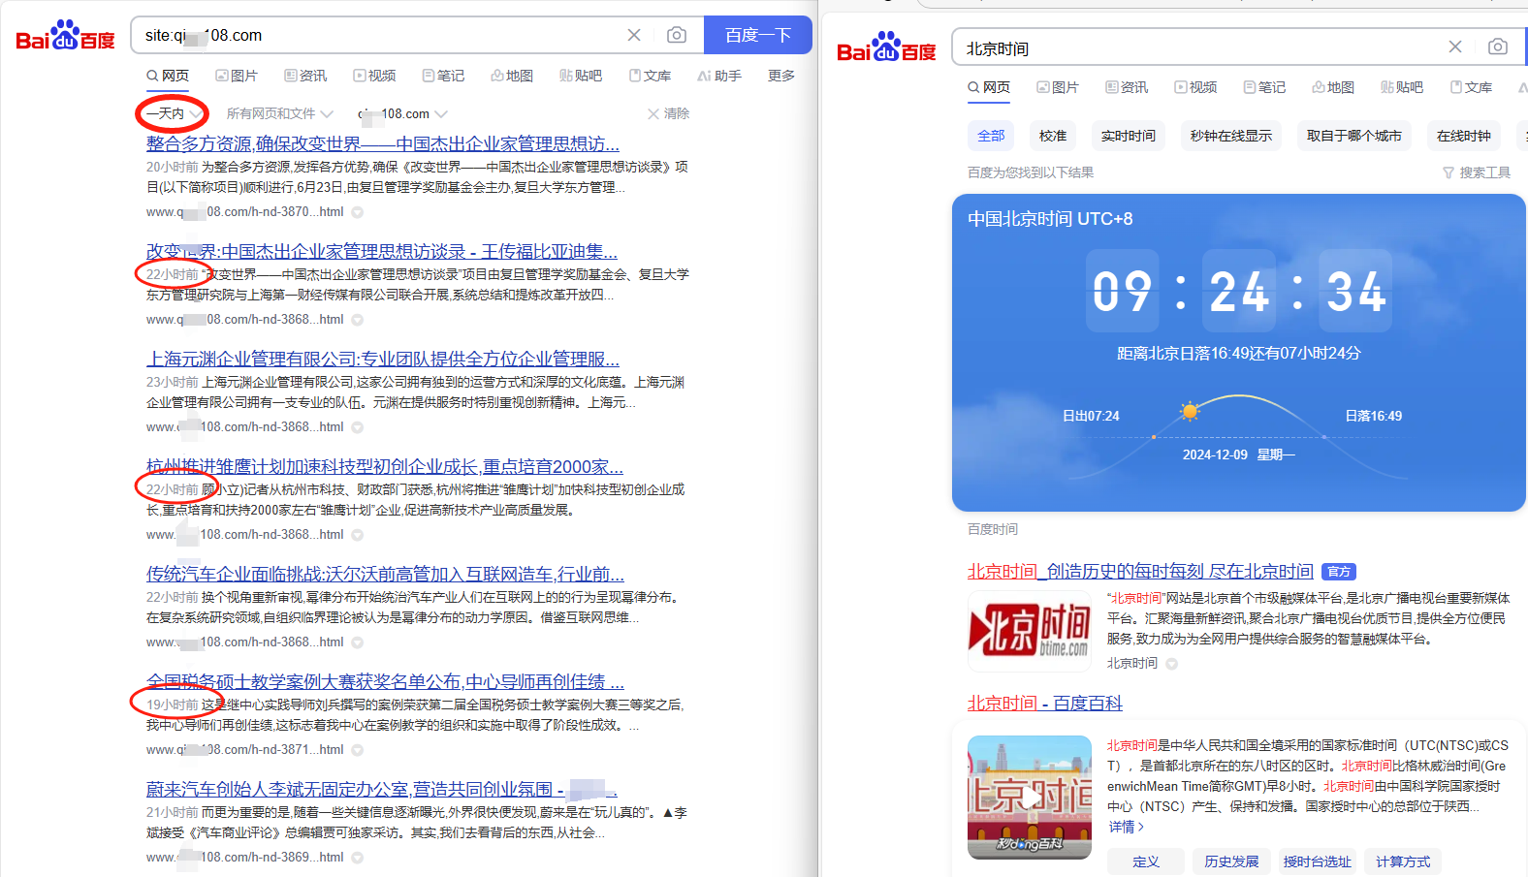Select the 在线时钟 filter chip
This screenshot has height=877, width=1528.
pos(1464,136)
